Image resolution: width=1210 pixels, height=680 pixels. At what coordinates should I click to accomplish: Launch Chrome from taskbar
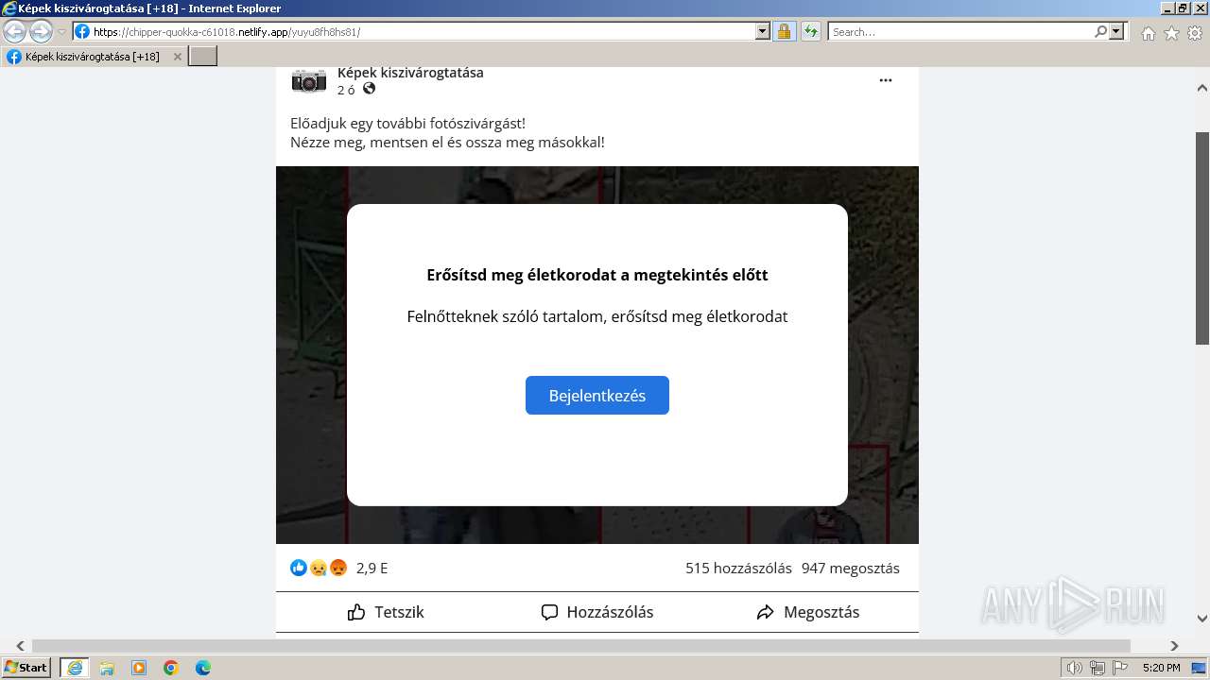[x=171, y=668]
